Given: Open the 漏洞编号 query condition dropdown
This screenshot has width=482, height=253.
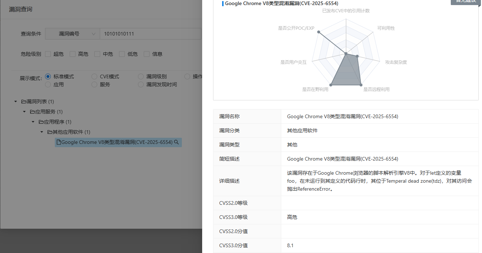Looking at the screenshot, I should pos(72,33).
